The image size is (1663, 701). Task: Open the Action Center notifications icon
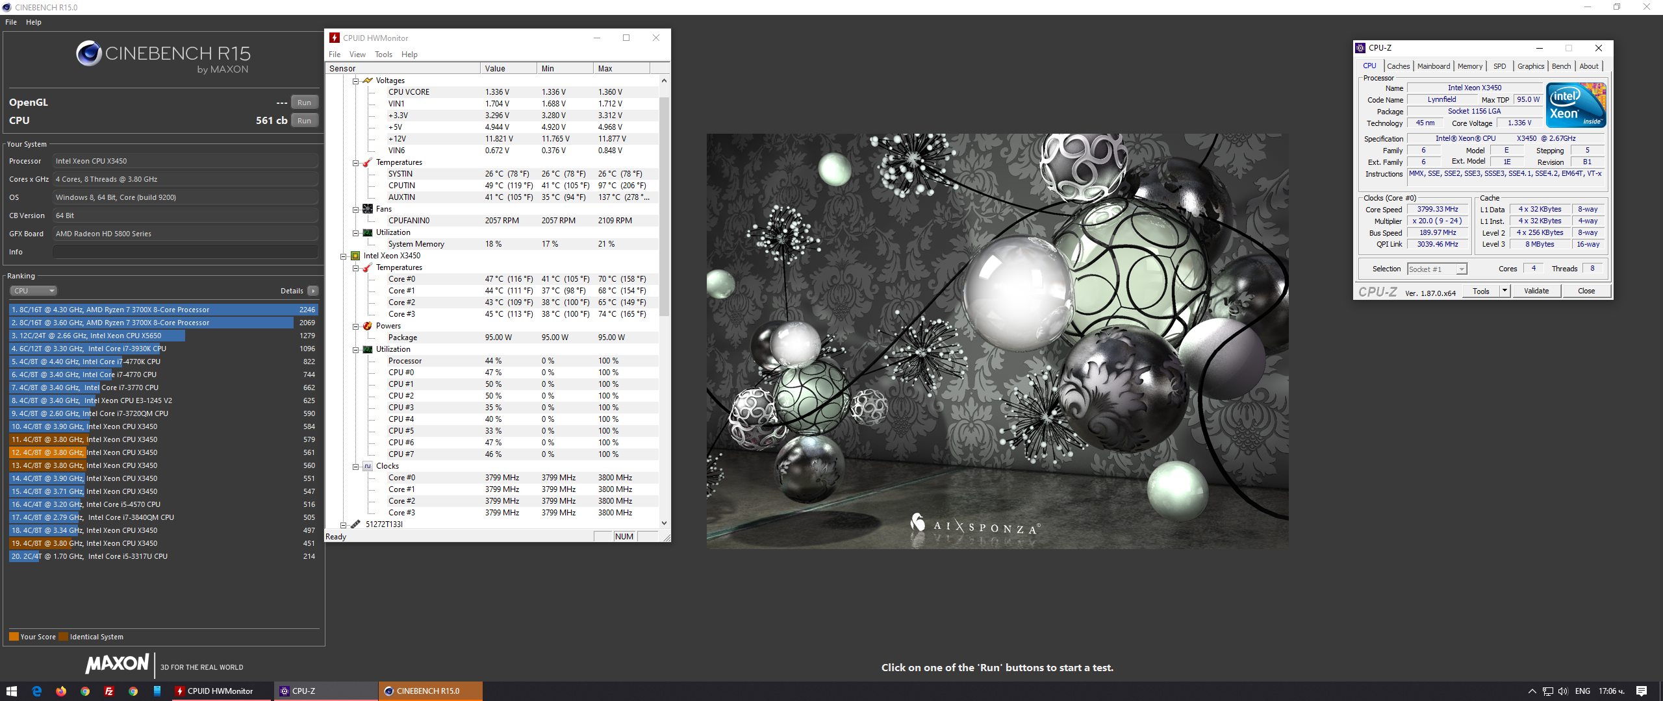(x=1642, y=691)
